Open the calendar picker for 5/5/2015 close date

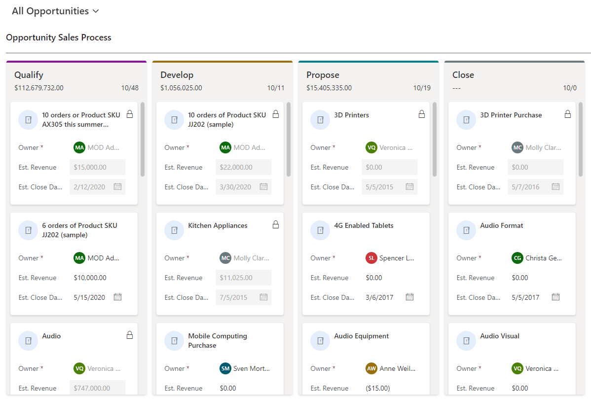tap(410, 186)
